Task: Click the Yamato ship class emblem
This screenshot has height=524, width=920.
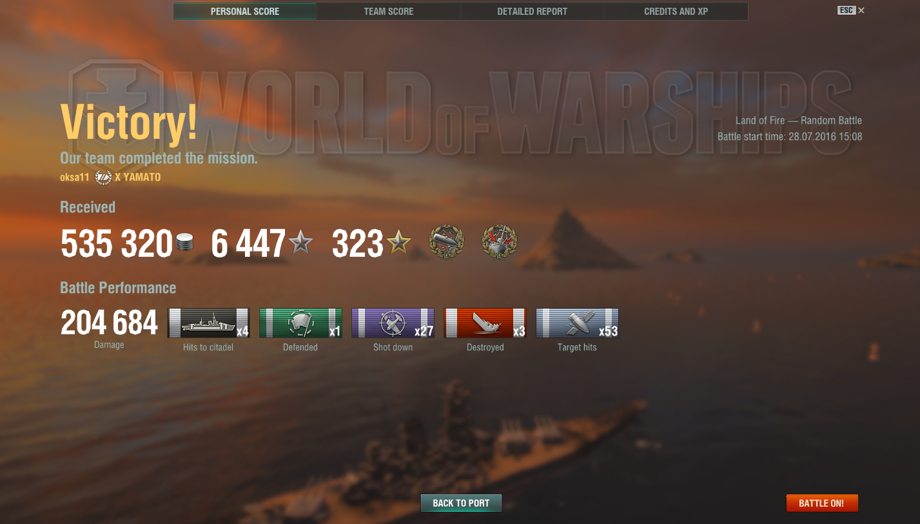Action: tap(103, 177)
